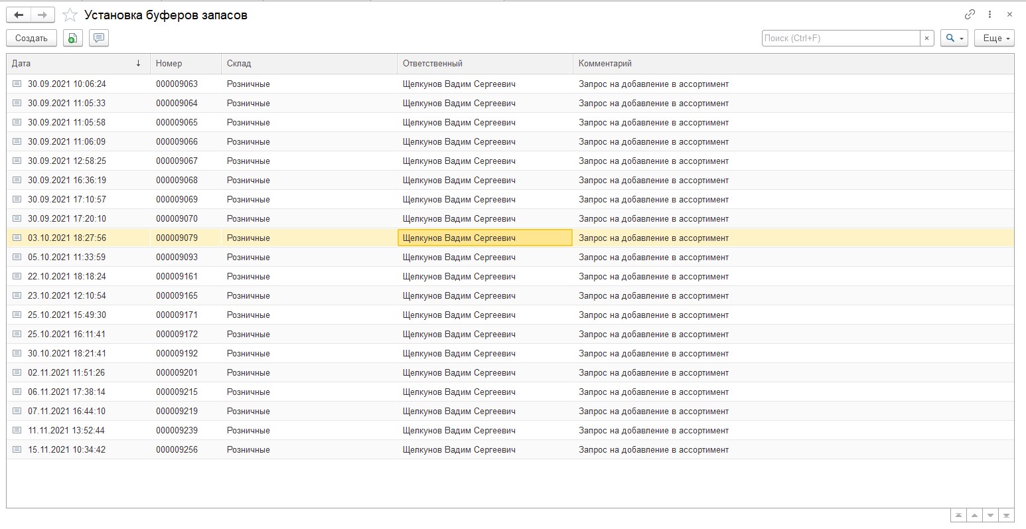Create new document by copying selected one

pos(73,38)
